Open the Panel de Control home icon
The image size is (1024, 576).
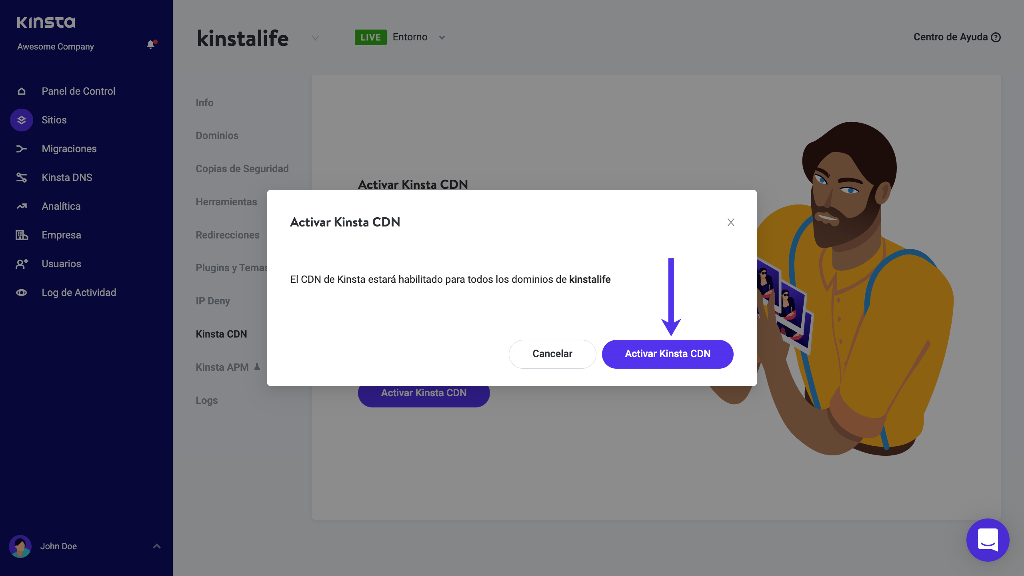tap(22, 91)
